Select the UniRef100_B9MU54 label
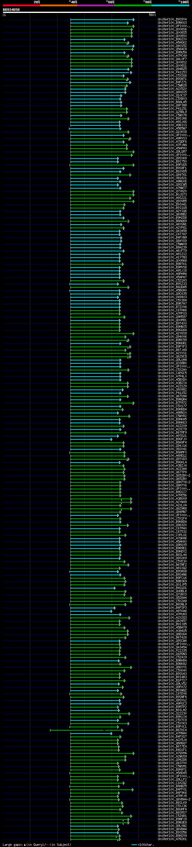192x847 pixels. 172,52
